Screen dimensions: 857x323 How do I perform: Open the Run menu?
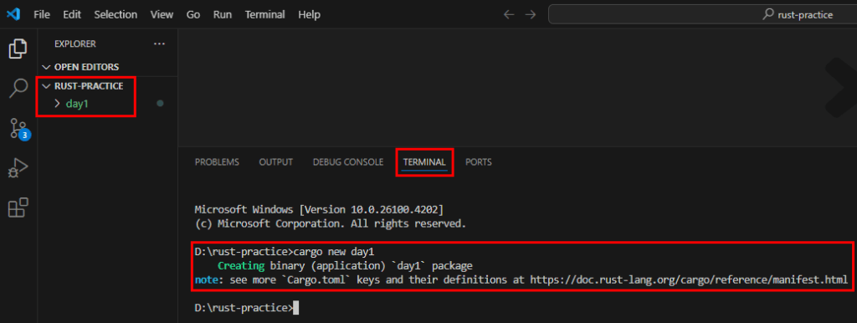pyautogui.click(x=223, y=15)
